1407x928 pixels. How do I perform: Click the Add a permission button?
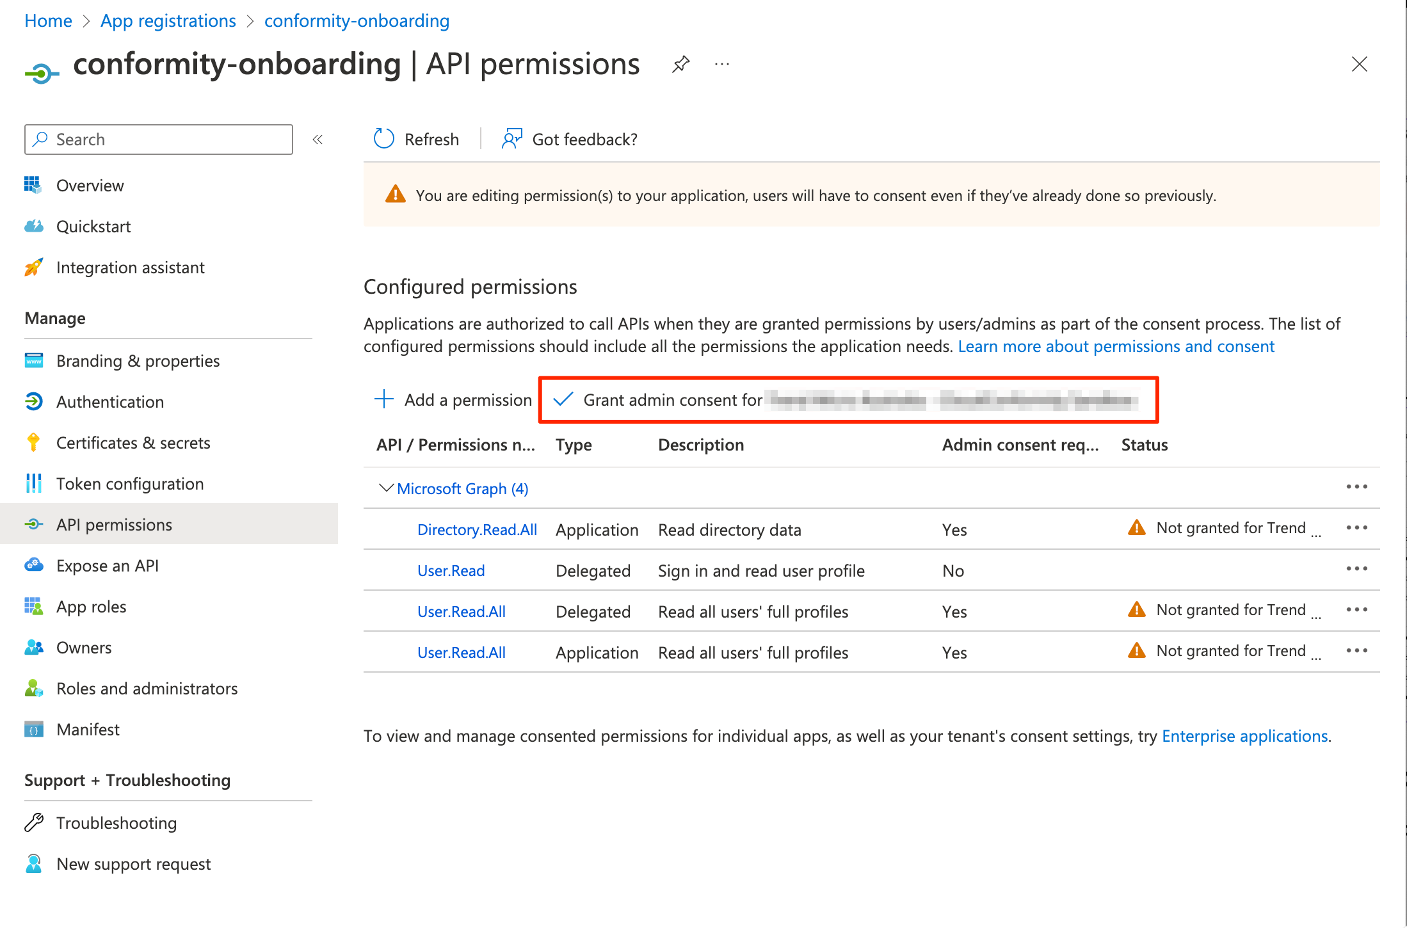pyautogui.click(x=453, y=399)
